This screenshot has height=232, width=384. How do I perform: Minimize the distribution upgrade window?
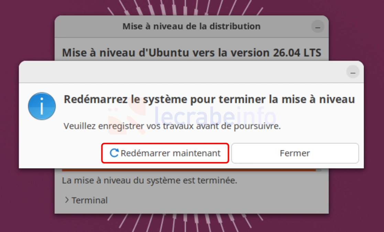pyautogui.click(x=318, y=27)
